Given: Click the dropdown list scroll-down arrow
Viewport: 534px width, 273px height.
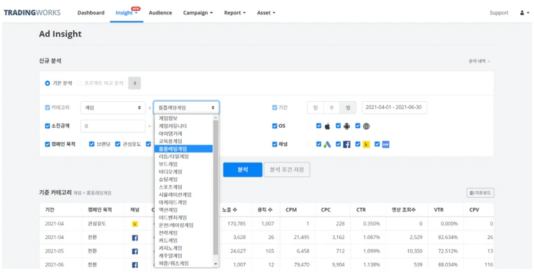Looking at the screenshot, I should pos(216,264).
